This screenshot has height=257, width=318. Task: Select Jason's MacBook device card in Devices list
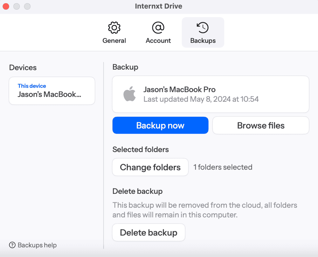pos(52,91)
